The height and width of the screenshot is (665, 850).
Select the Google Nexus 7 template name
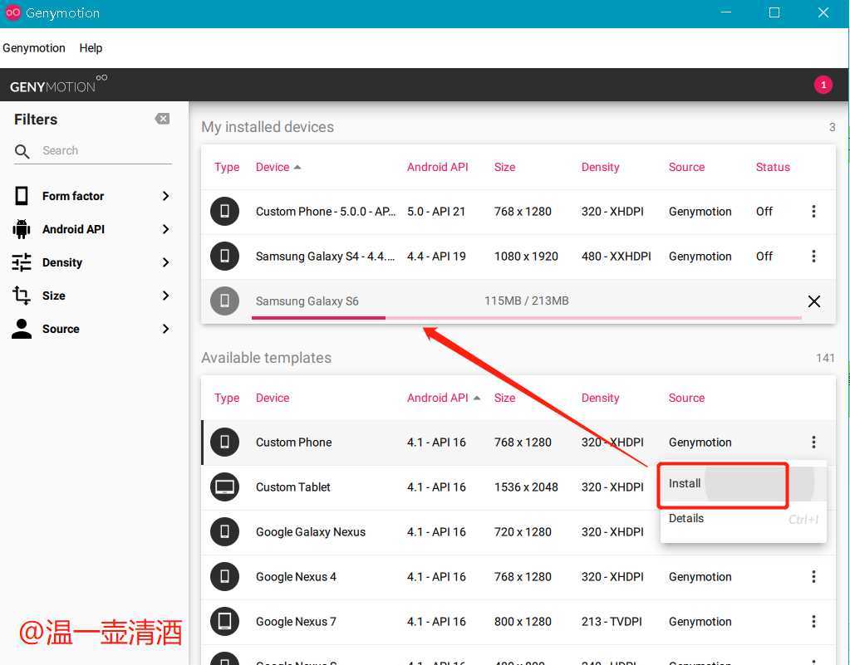[296, 622]
